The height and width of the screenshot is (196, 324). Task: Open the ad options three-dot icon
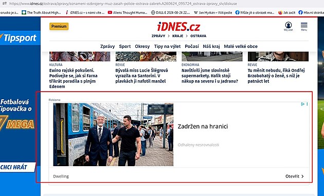coord(307,104)
